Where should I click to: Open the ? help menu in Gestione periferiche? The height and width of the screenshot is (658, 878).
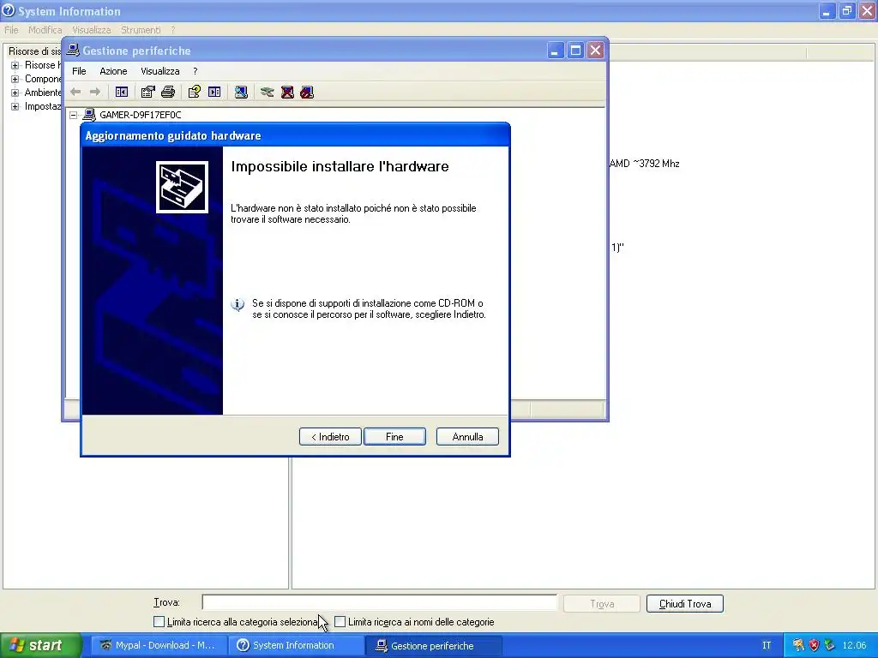195,71
